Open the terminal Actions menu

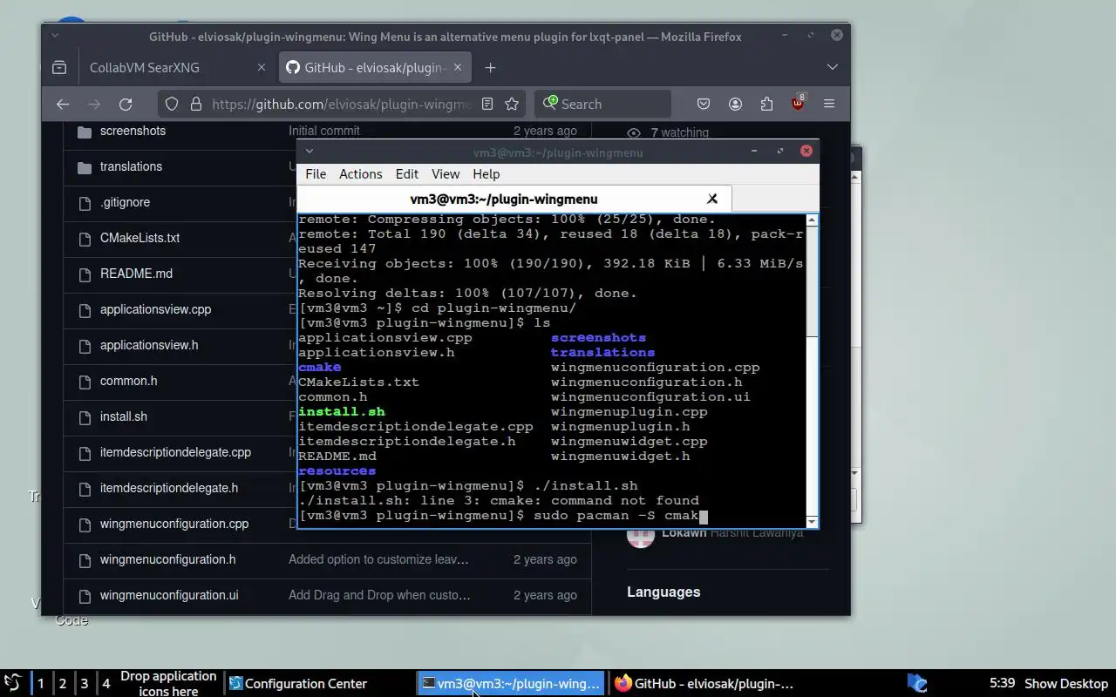[360, 174]
